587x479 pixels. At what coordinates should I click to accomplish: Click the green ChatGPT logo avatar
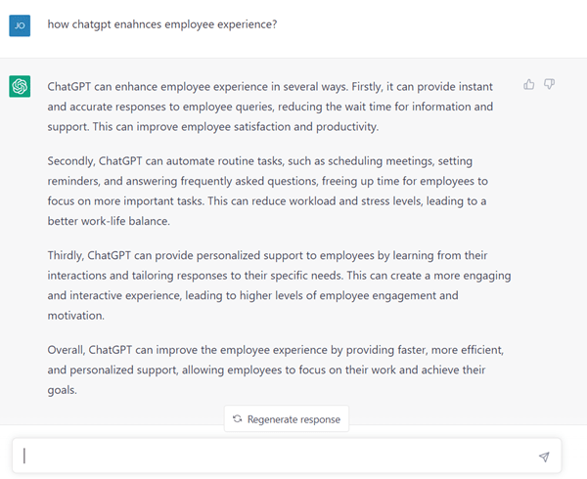point(20,86)
